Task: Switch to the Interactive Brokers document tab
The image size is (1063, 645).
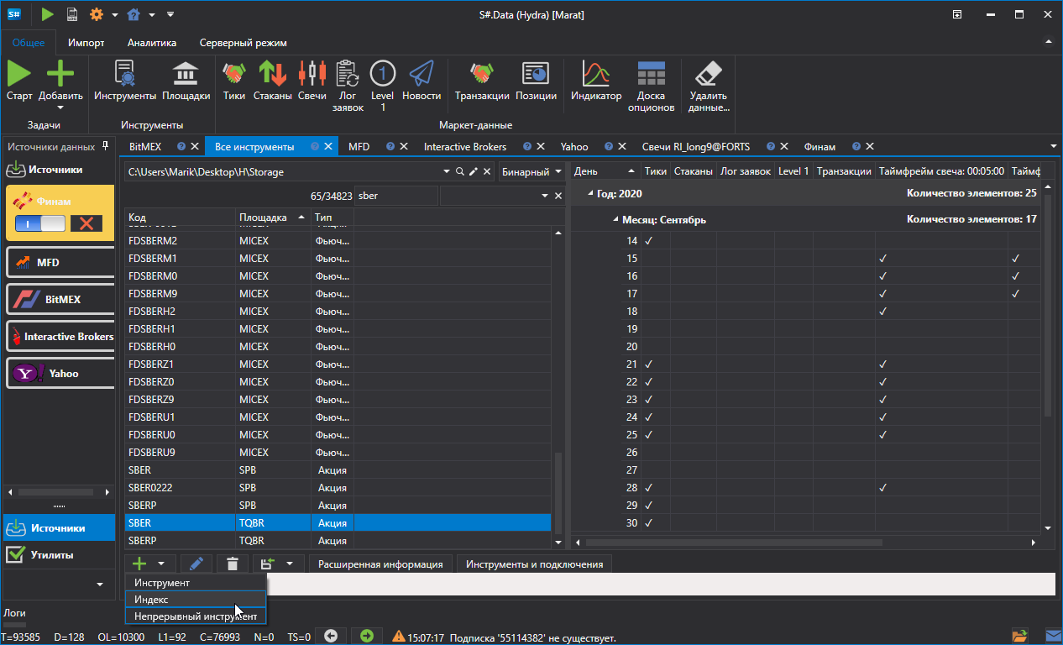Action: 465,146
